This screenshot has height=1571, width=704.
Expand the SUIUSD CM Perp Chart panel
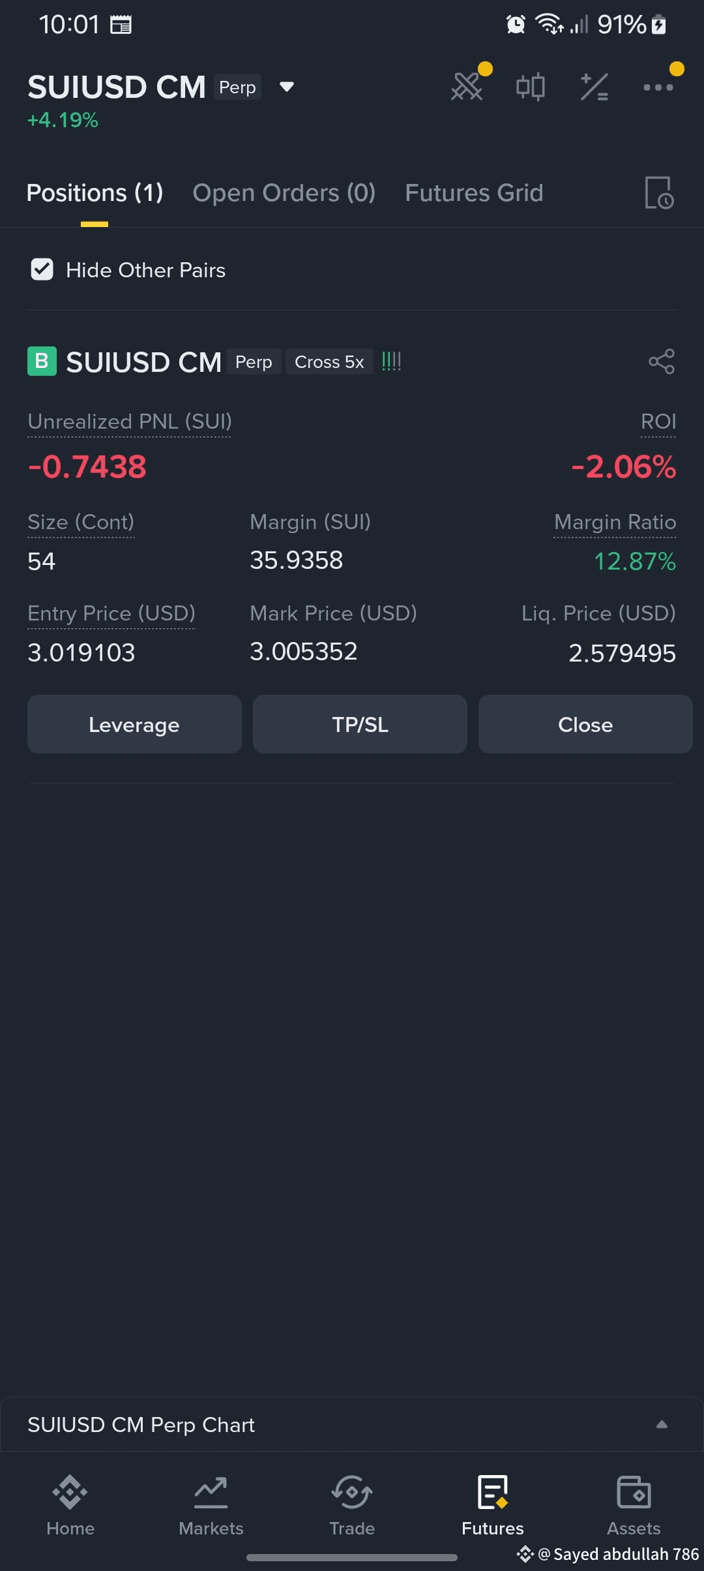pyautogui.click(x=662, y=1425)
